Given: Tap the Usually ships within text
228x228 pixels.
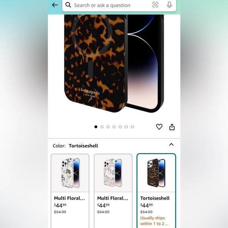Looking at the screenshot, I should (x=154, y=221).
